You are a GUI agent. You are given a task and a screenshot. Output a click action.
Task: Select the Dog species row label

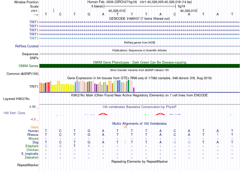click(x=35, y=142)
